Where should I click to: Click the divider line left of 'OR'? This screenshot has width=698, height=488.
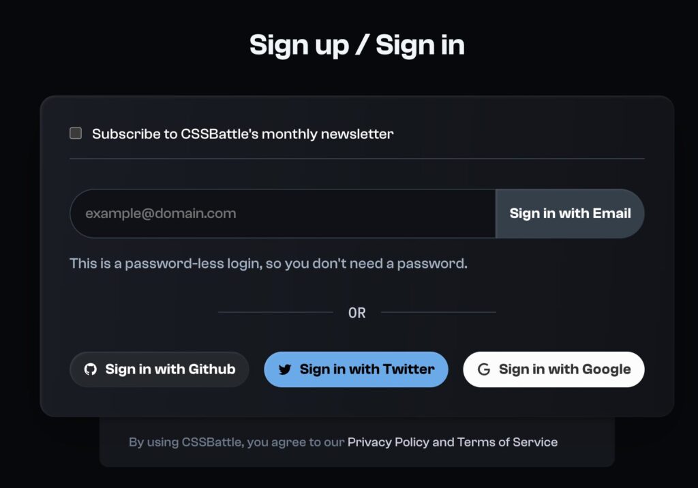click(275, 312)
